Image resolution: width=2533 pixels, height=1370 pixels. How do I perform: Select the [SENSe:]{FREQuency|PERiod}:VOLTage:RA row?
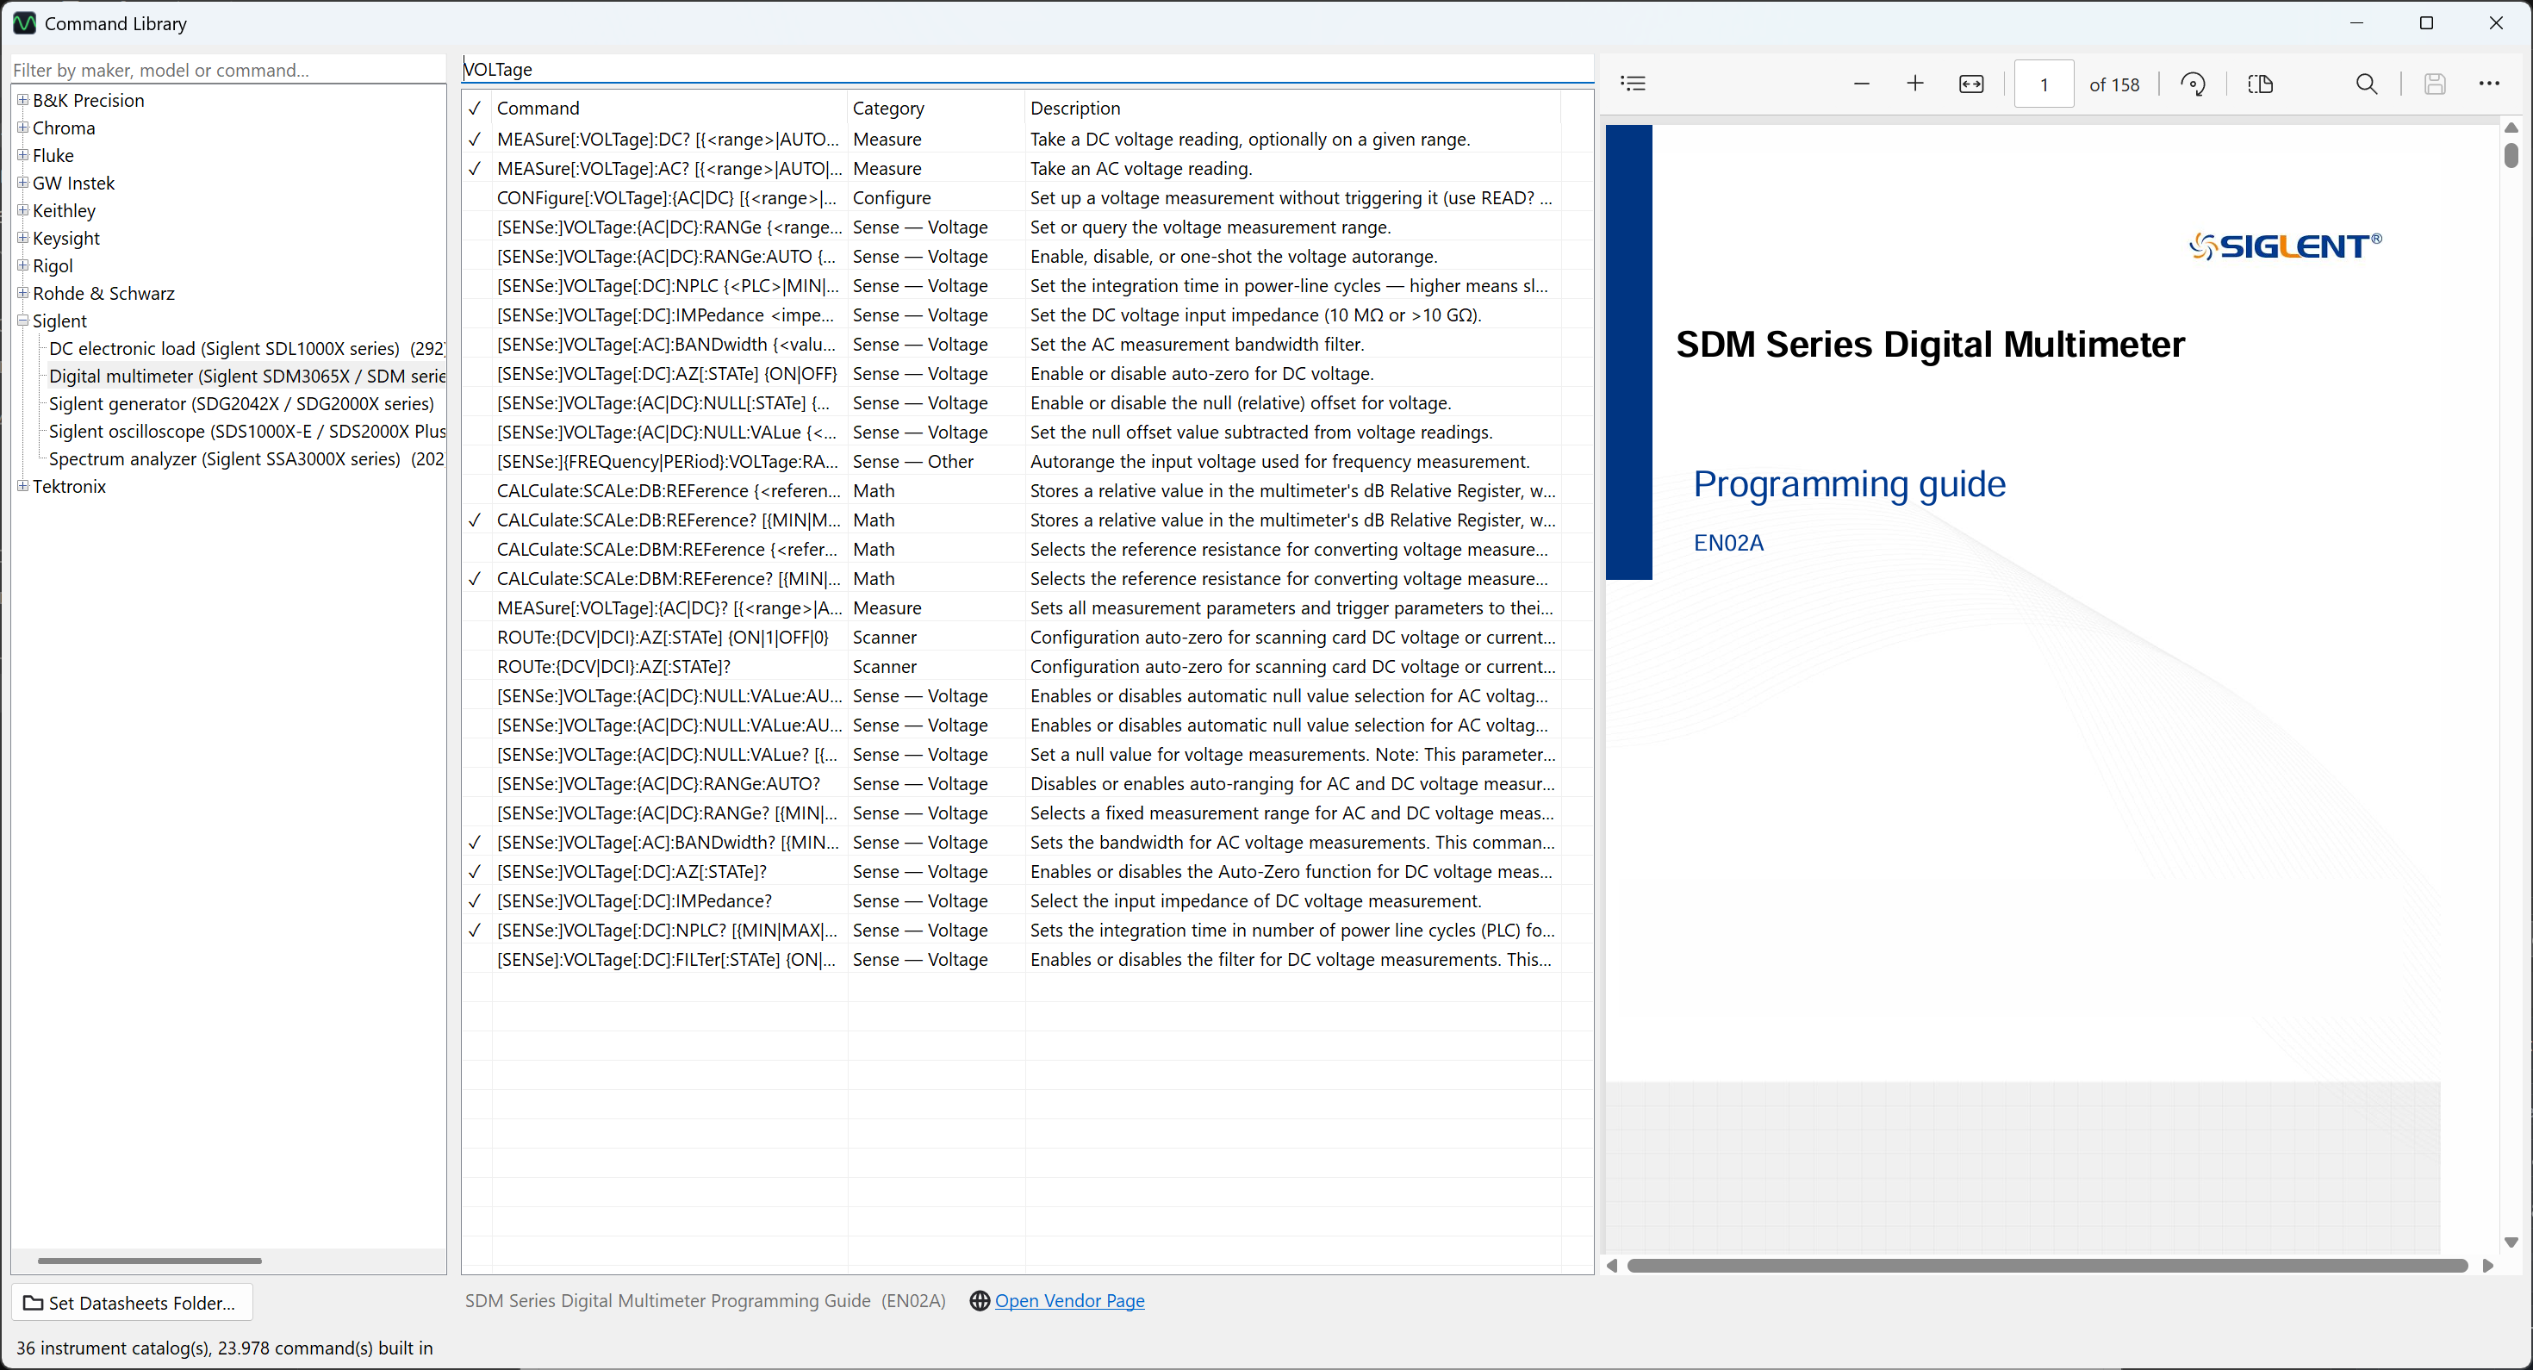pyautogui.click(x=1027, y=462)
